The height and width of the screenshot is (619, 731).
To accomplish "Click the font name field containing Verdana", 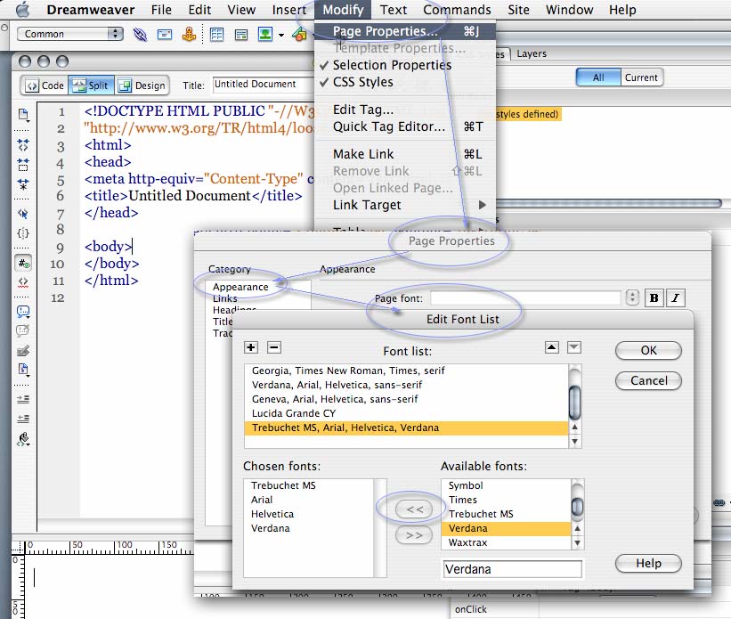I will tap(512, 569).
